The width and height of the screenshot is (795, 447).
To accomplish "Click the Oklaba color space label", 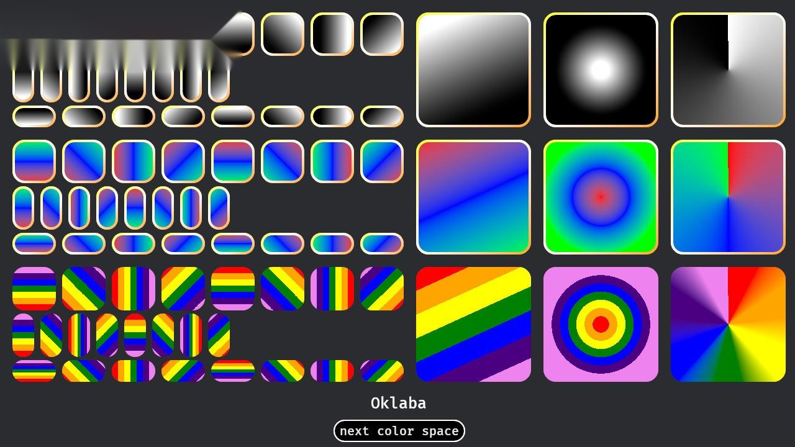I will (x=399, y=403).
